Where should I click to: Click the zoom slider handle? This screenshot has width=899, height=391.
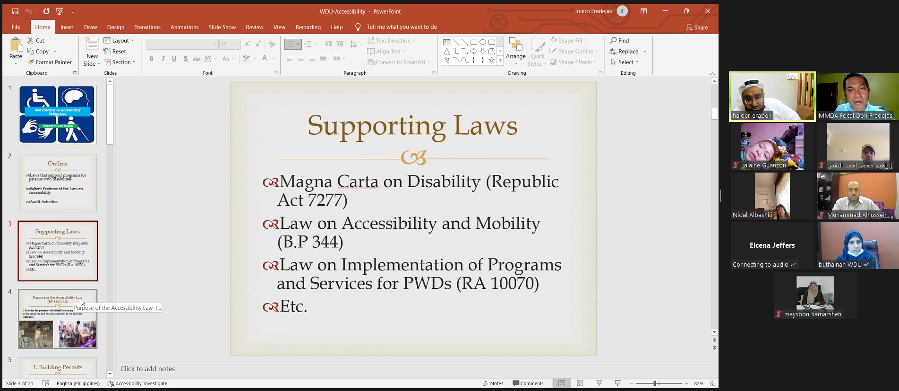655,383
